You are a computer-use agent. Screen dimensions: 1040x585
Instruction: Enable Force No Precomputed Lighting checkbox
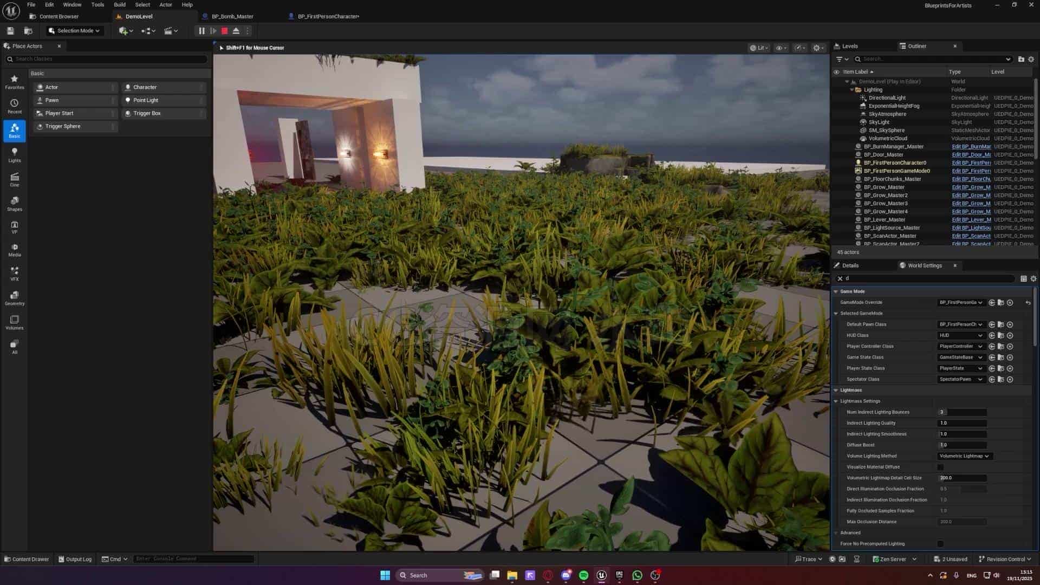[940, 544]
